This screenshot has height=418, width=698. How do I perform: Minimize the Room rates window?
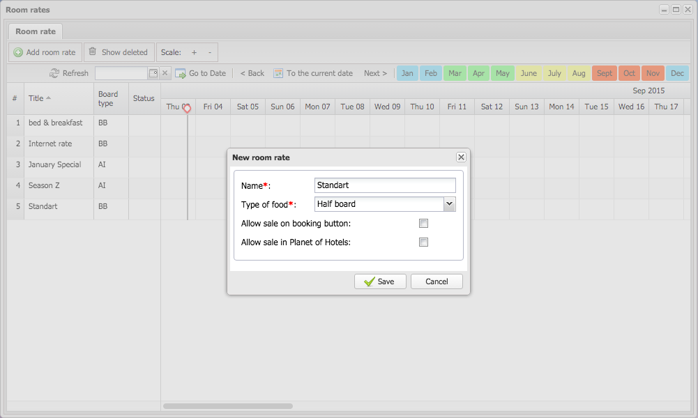pyautogui.click(x=664, y=9)
